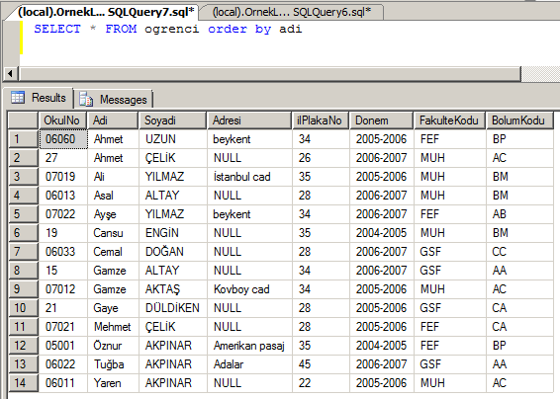Click the FakulteKodu column header

click(x=449, y=120)
